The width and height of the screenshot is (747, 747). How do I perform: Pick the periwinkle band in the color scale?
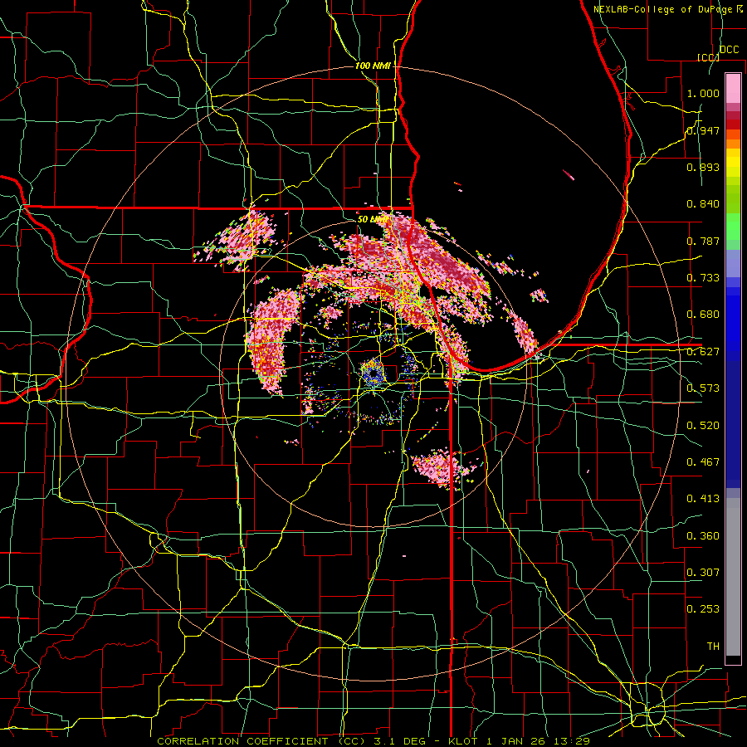(733, 263)
